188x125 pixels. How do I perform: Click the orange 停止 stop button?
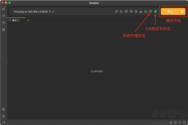(170, 12)
